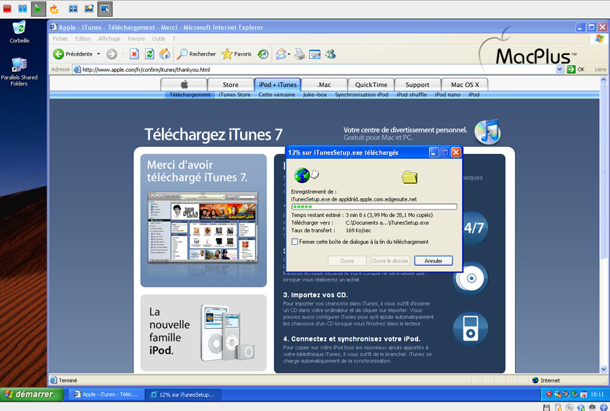The width and height of the screenshot is (610, 411).
Task: Go back with the Précédente button
Action: pyautogui.click(x=73, y=54)
